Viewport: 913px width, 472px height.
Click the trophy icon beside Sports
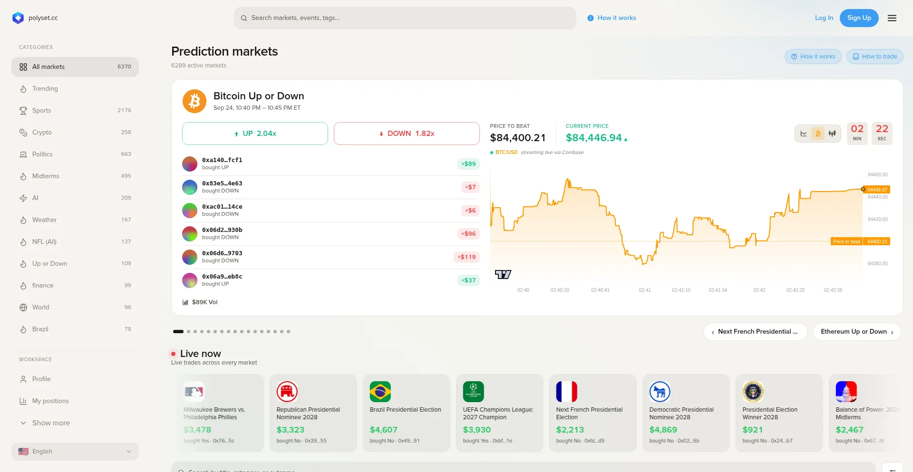click(23, 111)
